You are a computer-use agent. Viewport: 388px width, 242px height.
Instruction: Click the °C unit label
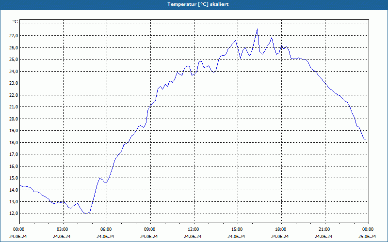pyautogui.click(x=15, y=22)
